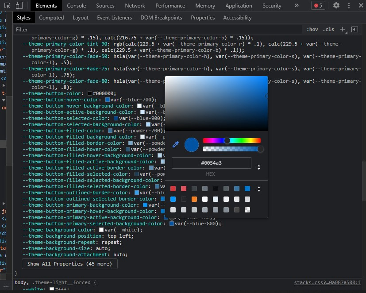Open the stacks.css source link
Screen dimensions: 366x293
pos(327,282)
